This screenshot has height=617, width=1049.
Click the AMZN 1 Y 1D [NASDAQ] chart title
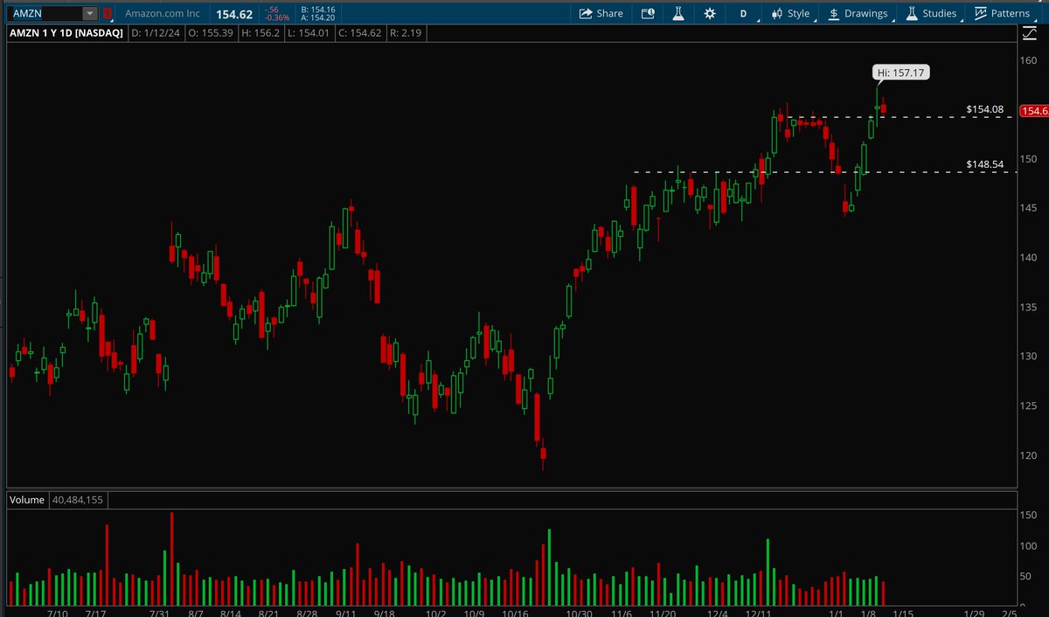tap(66, 33)
